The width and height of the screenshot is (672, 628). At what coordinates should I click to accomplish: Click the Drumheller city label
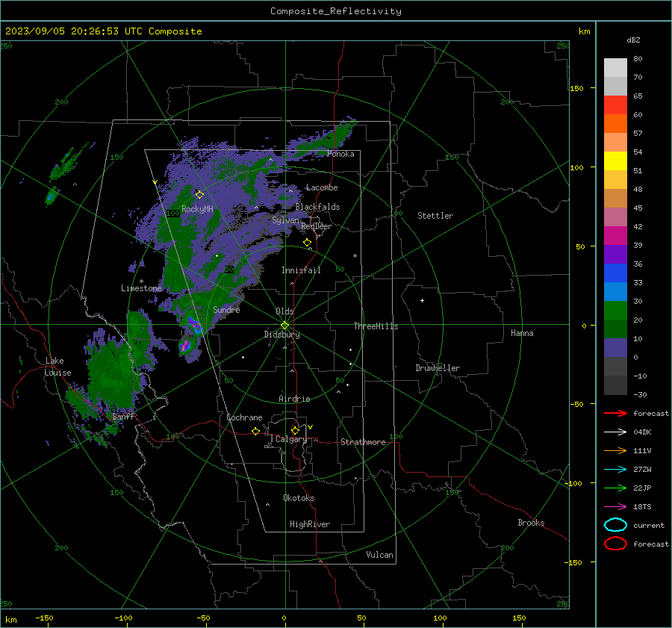pyautogui.click(x=438, y=368)
